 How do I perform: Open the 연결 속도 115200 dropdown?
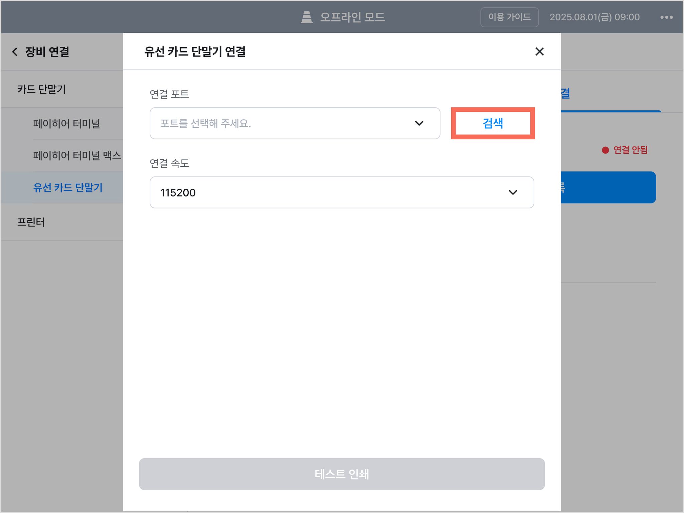[342, 192]
